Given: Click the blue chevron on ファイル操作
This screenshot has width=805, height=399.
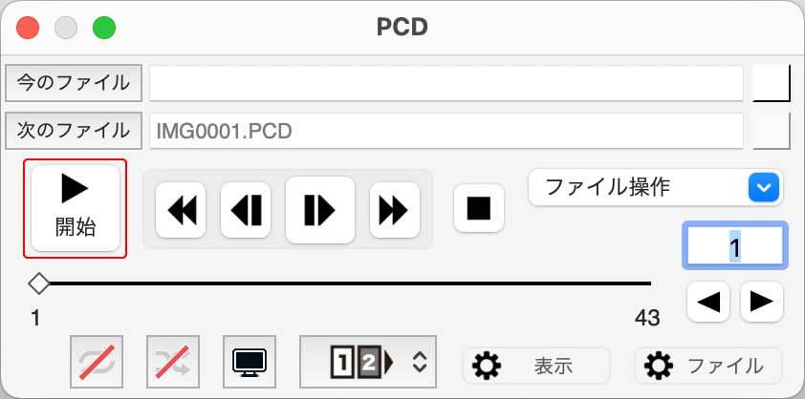Looking at the screenshot, I should click(764, 187).
